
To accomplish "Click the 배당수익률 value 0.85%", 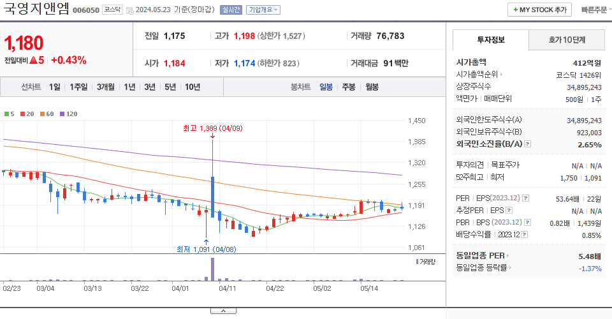I will [x=592, y=235].
